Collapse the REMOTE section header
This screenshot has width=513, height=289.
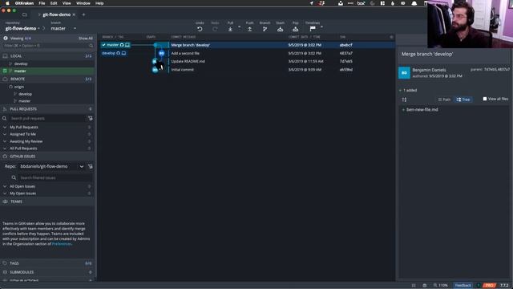pyautogui.click(x=48, y=79)
